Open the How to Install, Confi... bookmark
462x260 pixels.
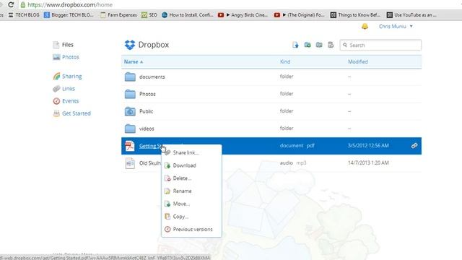point(188,14)
